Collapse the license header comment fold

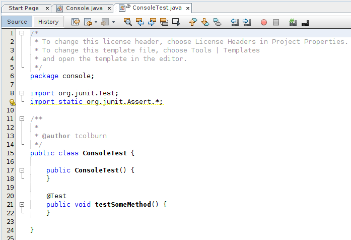22,33
